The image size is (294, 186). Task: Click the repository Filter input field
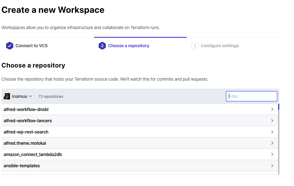tap(251, 96)
